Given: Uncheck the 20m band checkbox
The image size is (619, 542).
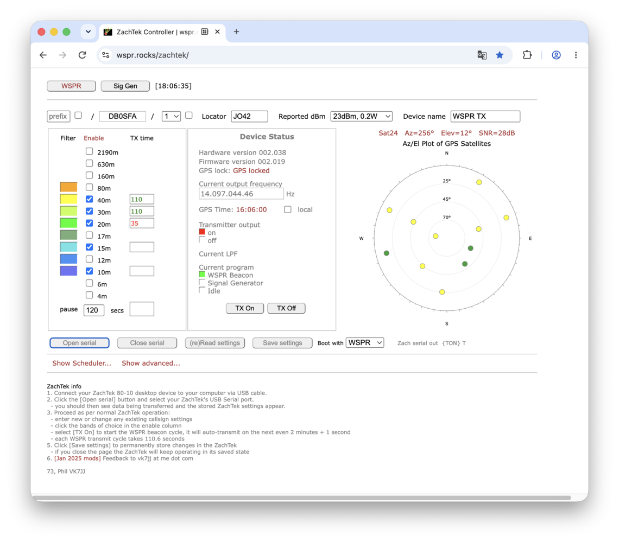Looking at the screenshot, I should (x=89, y=224).
